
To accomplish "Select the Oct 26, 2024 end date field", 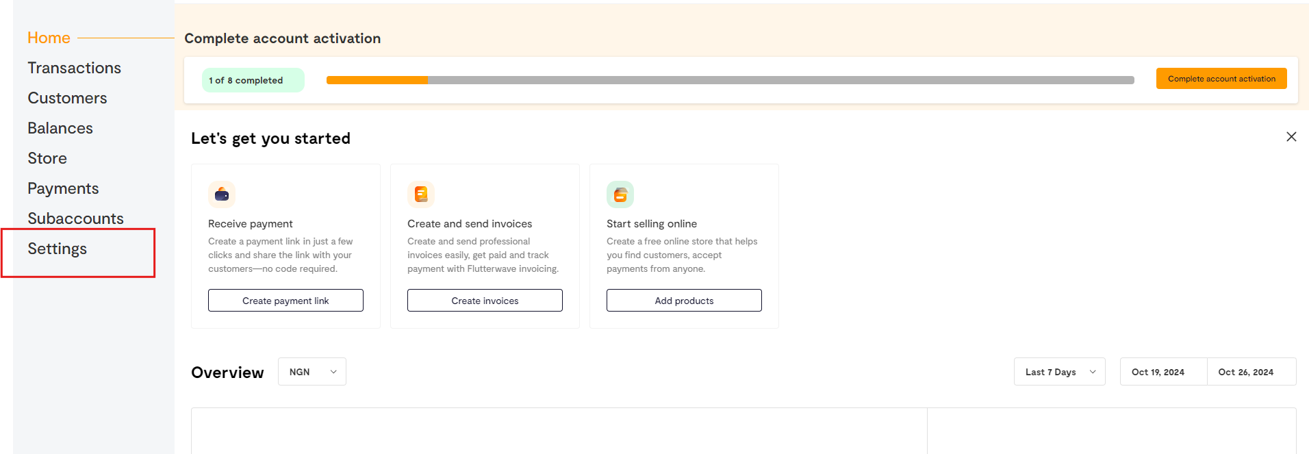I will [1251, 372].
